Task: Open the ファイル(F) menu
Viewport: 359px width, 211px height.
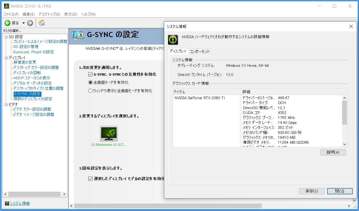Action: pos(11,14)
